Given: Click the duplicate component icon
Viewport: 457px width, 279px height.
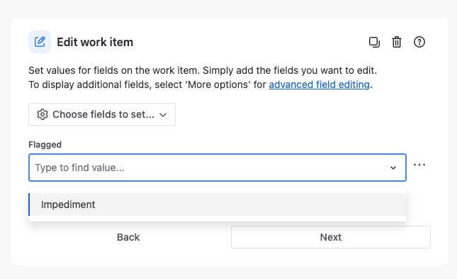Looking at the screenshot, I should pyautogui.click(x=374, y=42).
